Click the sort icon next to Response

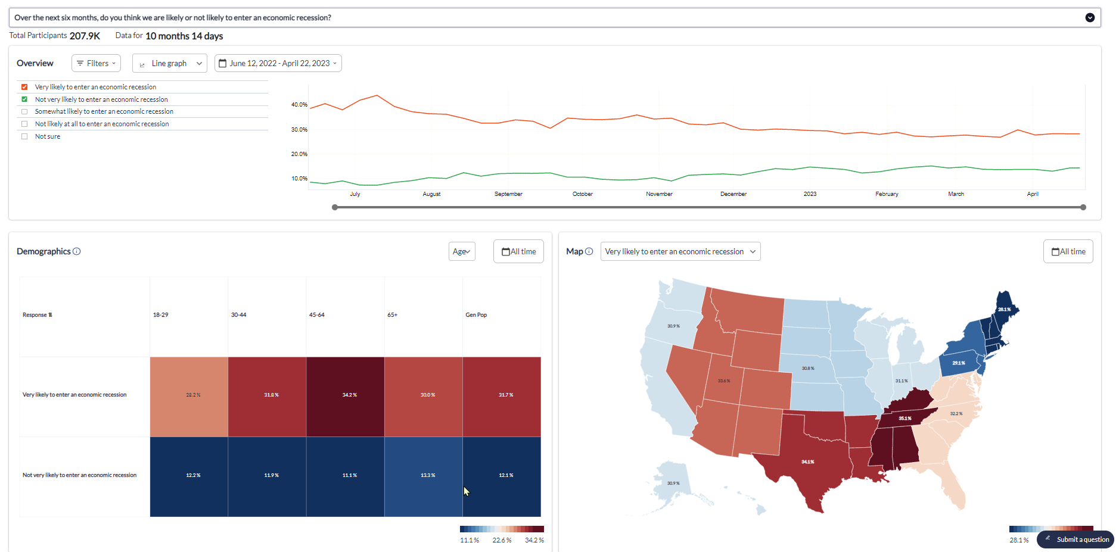coord(51,315)
